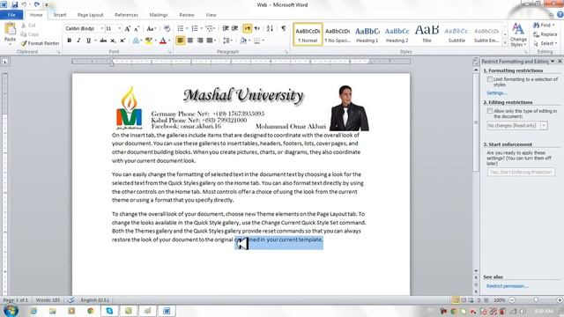Click the Words: 185 status entry
Image resolution: width=564 pixels, height=317 pixels.
click(x=48, y=299)
